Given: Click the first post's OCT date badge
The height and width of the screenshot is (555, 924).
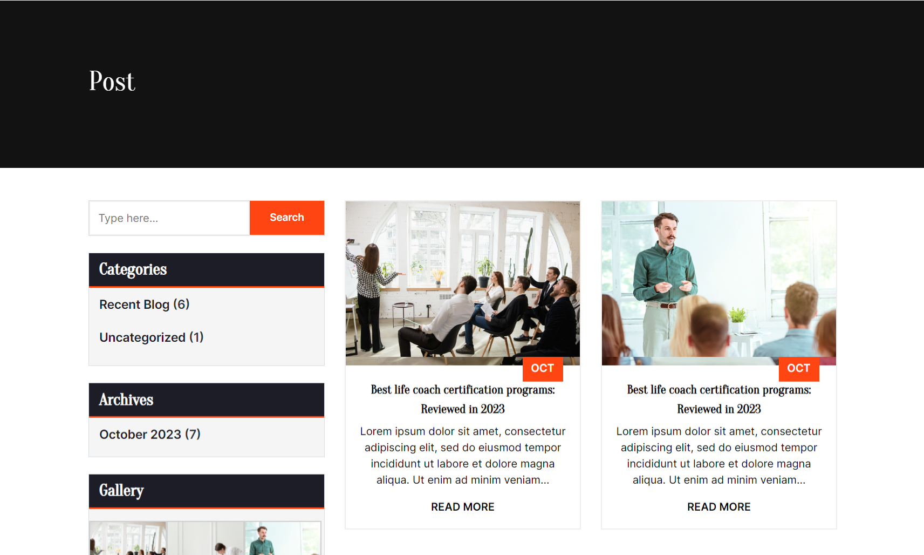Looking at the screenshot, I should (543, 368).
